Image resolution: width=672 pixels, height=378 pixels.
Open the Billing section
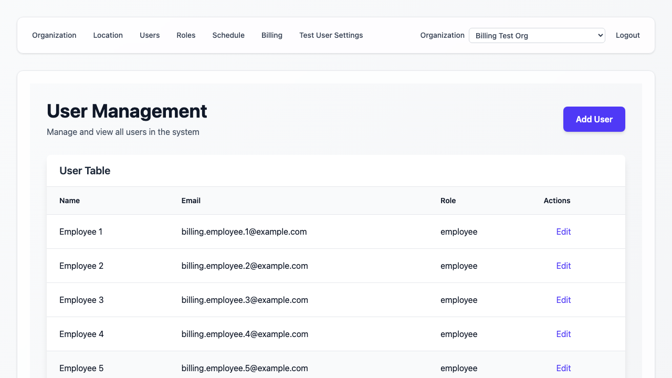pyautogui.click(x=272, y=35)
